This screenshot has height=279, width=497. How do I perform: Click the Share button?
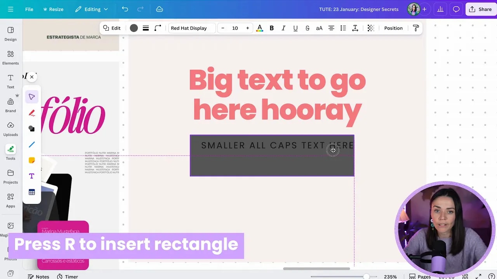480,9
